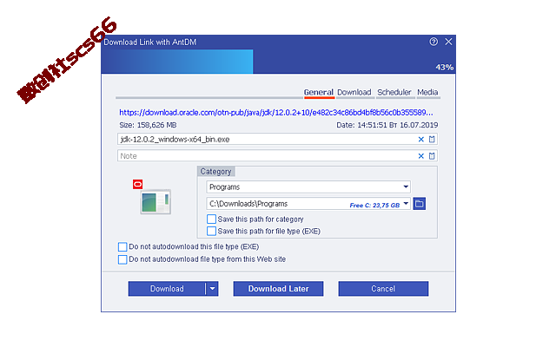Browse for folder with the blue folder icon

pos(419,204)
